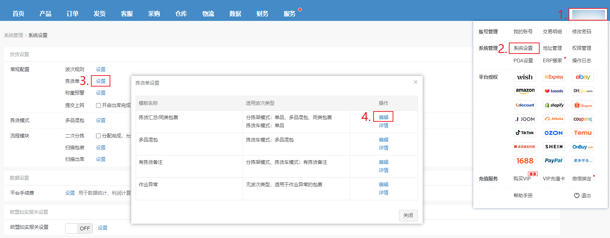Open the AliExpress platform authorization
The height and width of the screenshot is (238, 610).
tap(554, 77)
